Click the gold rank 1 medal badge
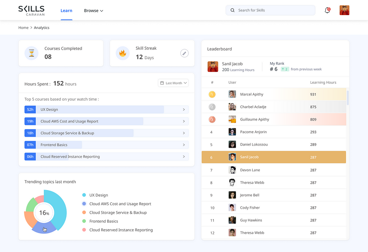 [212, 94]
